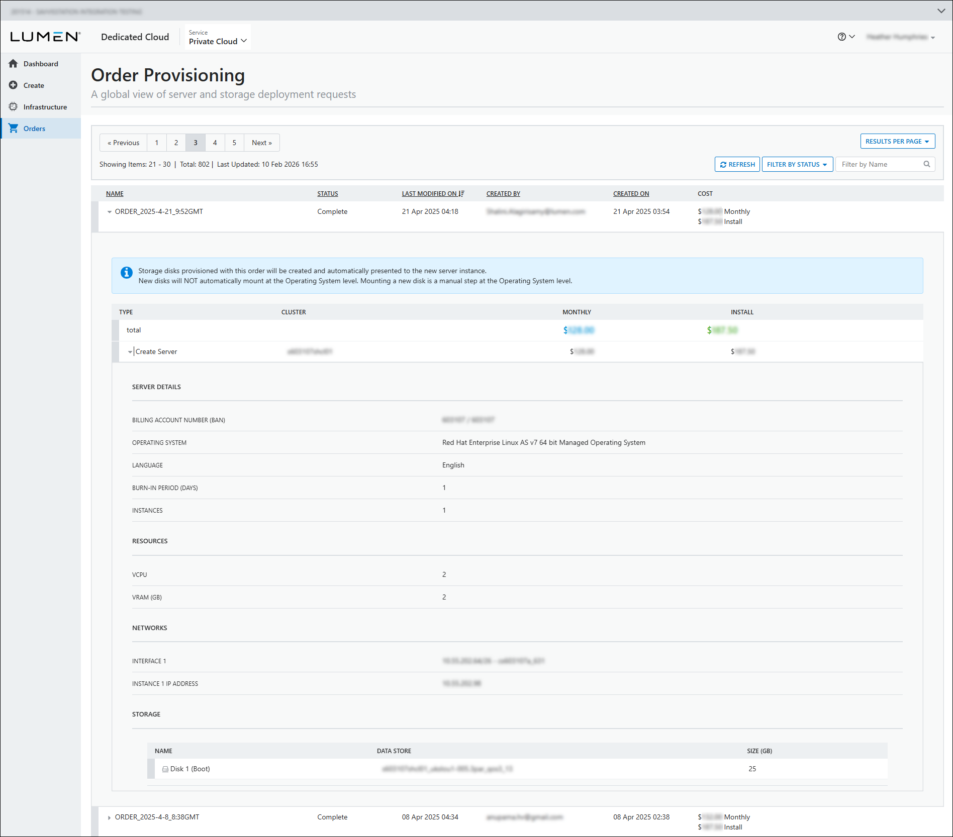953x837 pixels.
Task: Sort by Created By header
Action: (503, 194)
